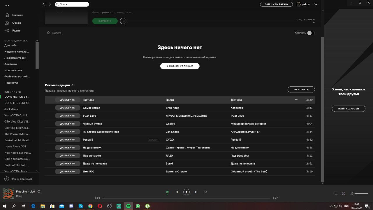
Task: Click СМЕНИТЬ ТАРИФ button
Action: pyautogui.click(x=276, y=4)
